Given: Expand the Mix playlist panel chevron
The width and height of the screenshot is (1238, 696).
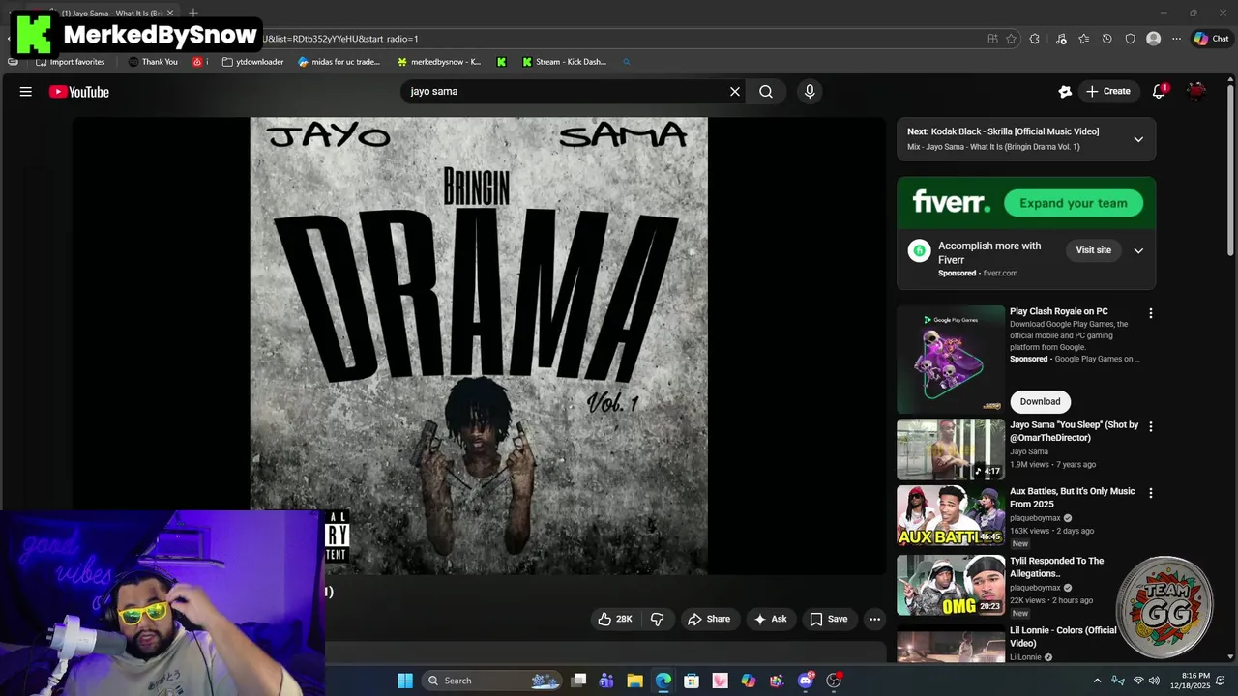Looking at the screenshot, I should [1138, 139].
